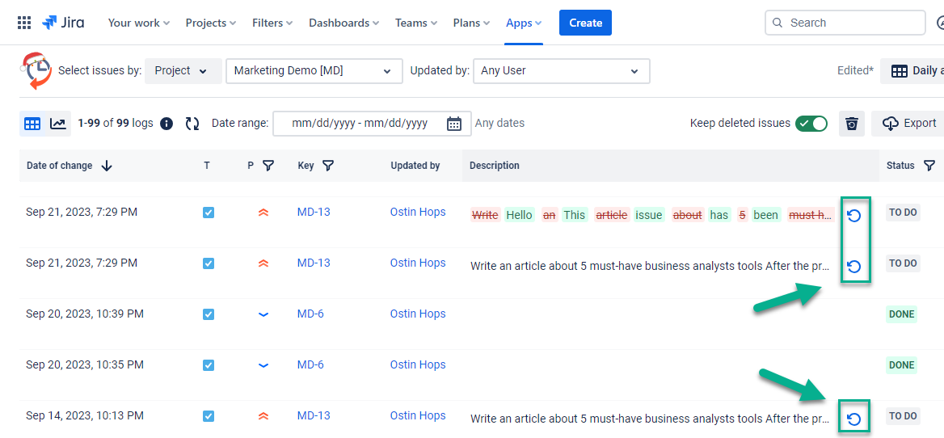Uncheck the task checkbox in first MD-13 row
The width and height of the screenshot is (944, 438).
click(209, 213)
